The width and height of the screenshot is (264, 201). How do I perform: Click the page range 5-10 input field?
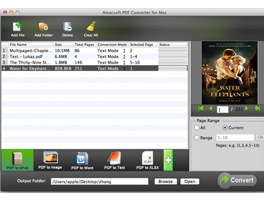pos(235,137)
